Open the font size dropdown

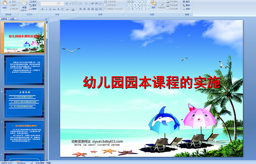click(63, 4)
